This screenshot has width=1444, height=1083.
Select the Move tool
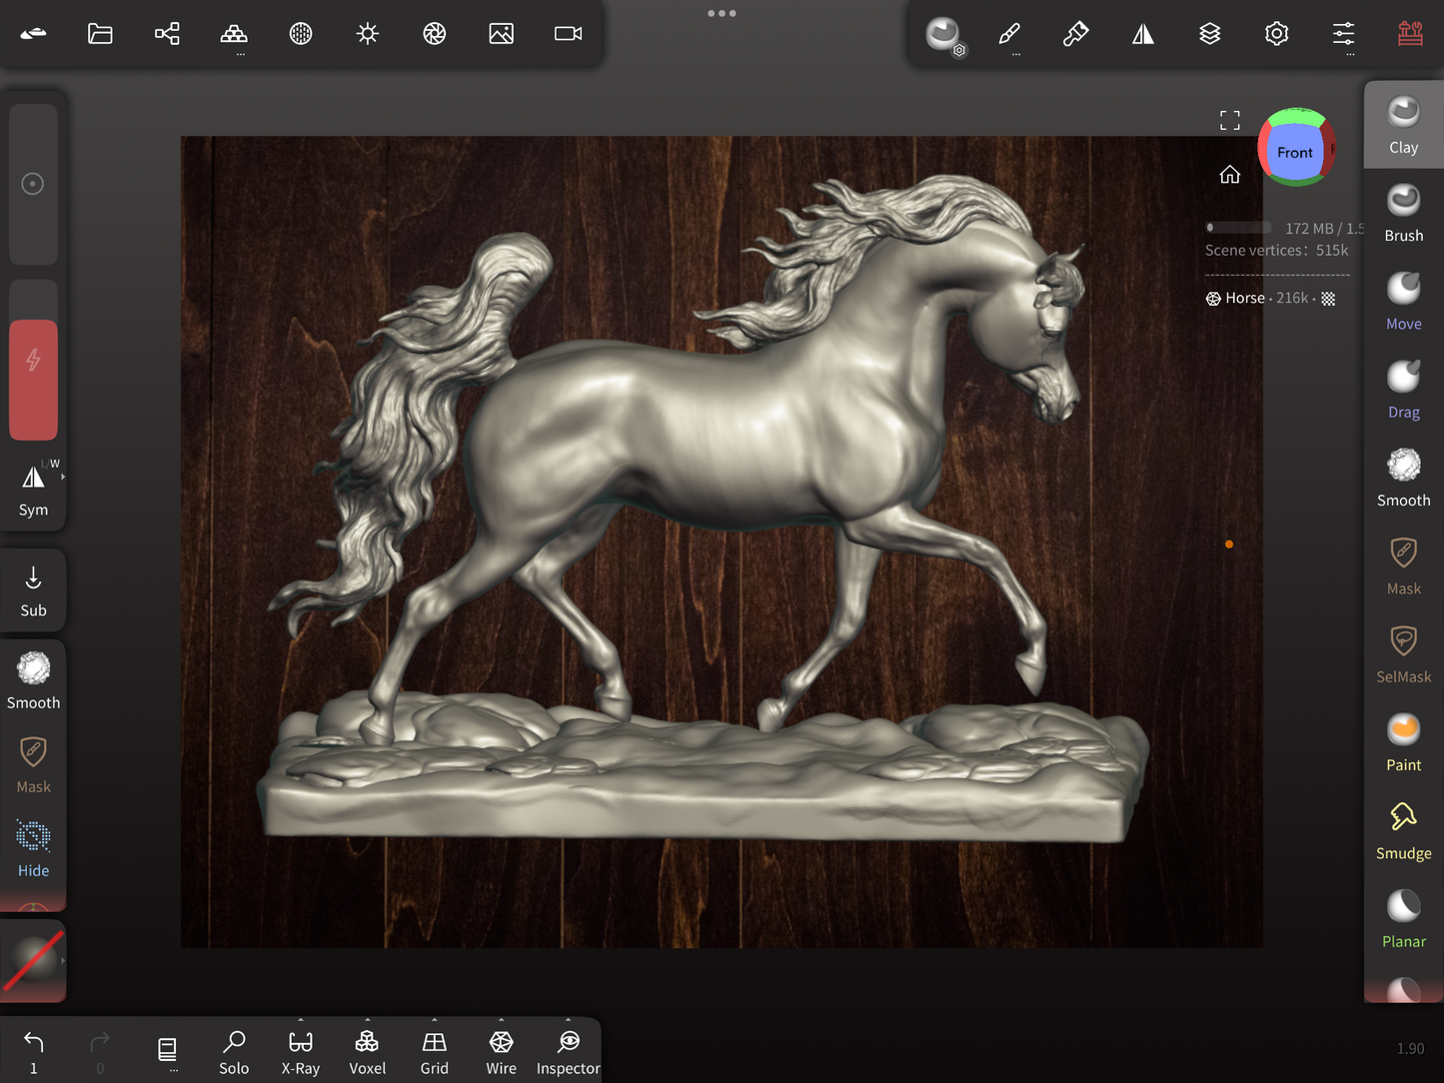pyautogui.click(x=1403, y=301)
